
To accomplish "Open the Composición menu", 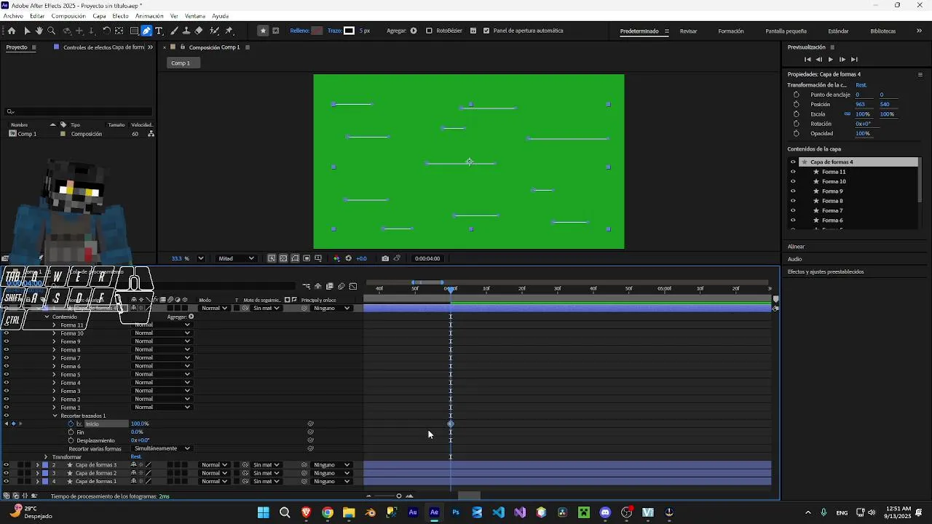I will [x=68, y=16].
